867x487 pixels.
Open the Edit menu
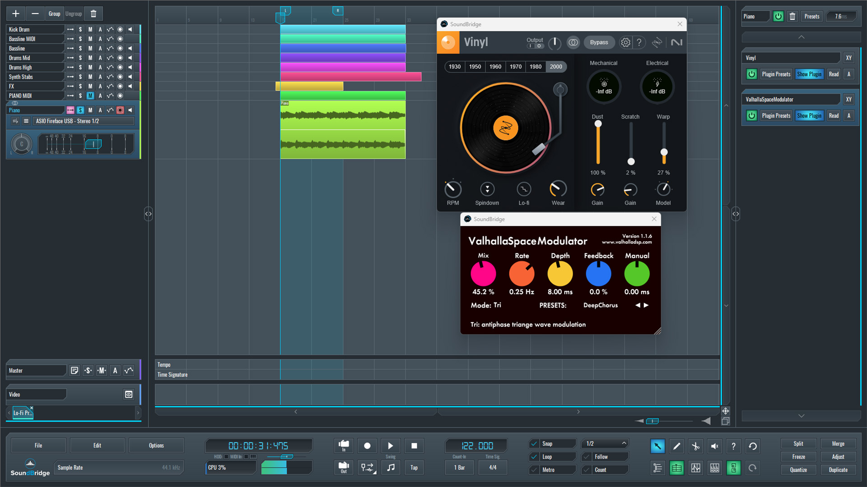[97, 446]
